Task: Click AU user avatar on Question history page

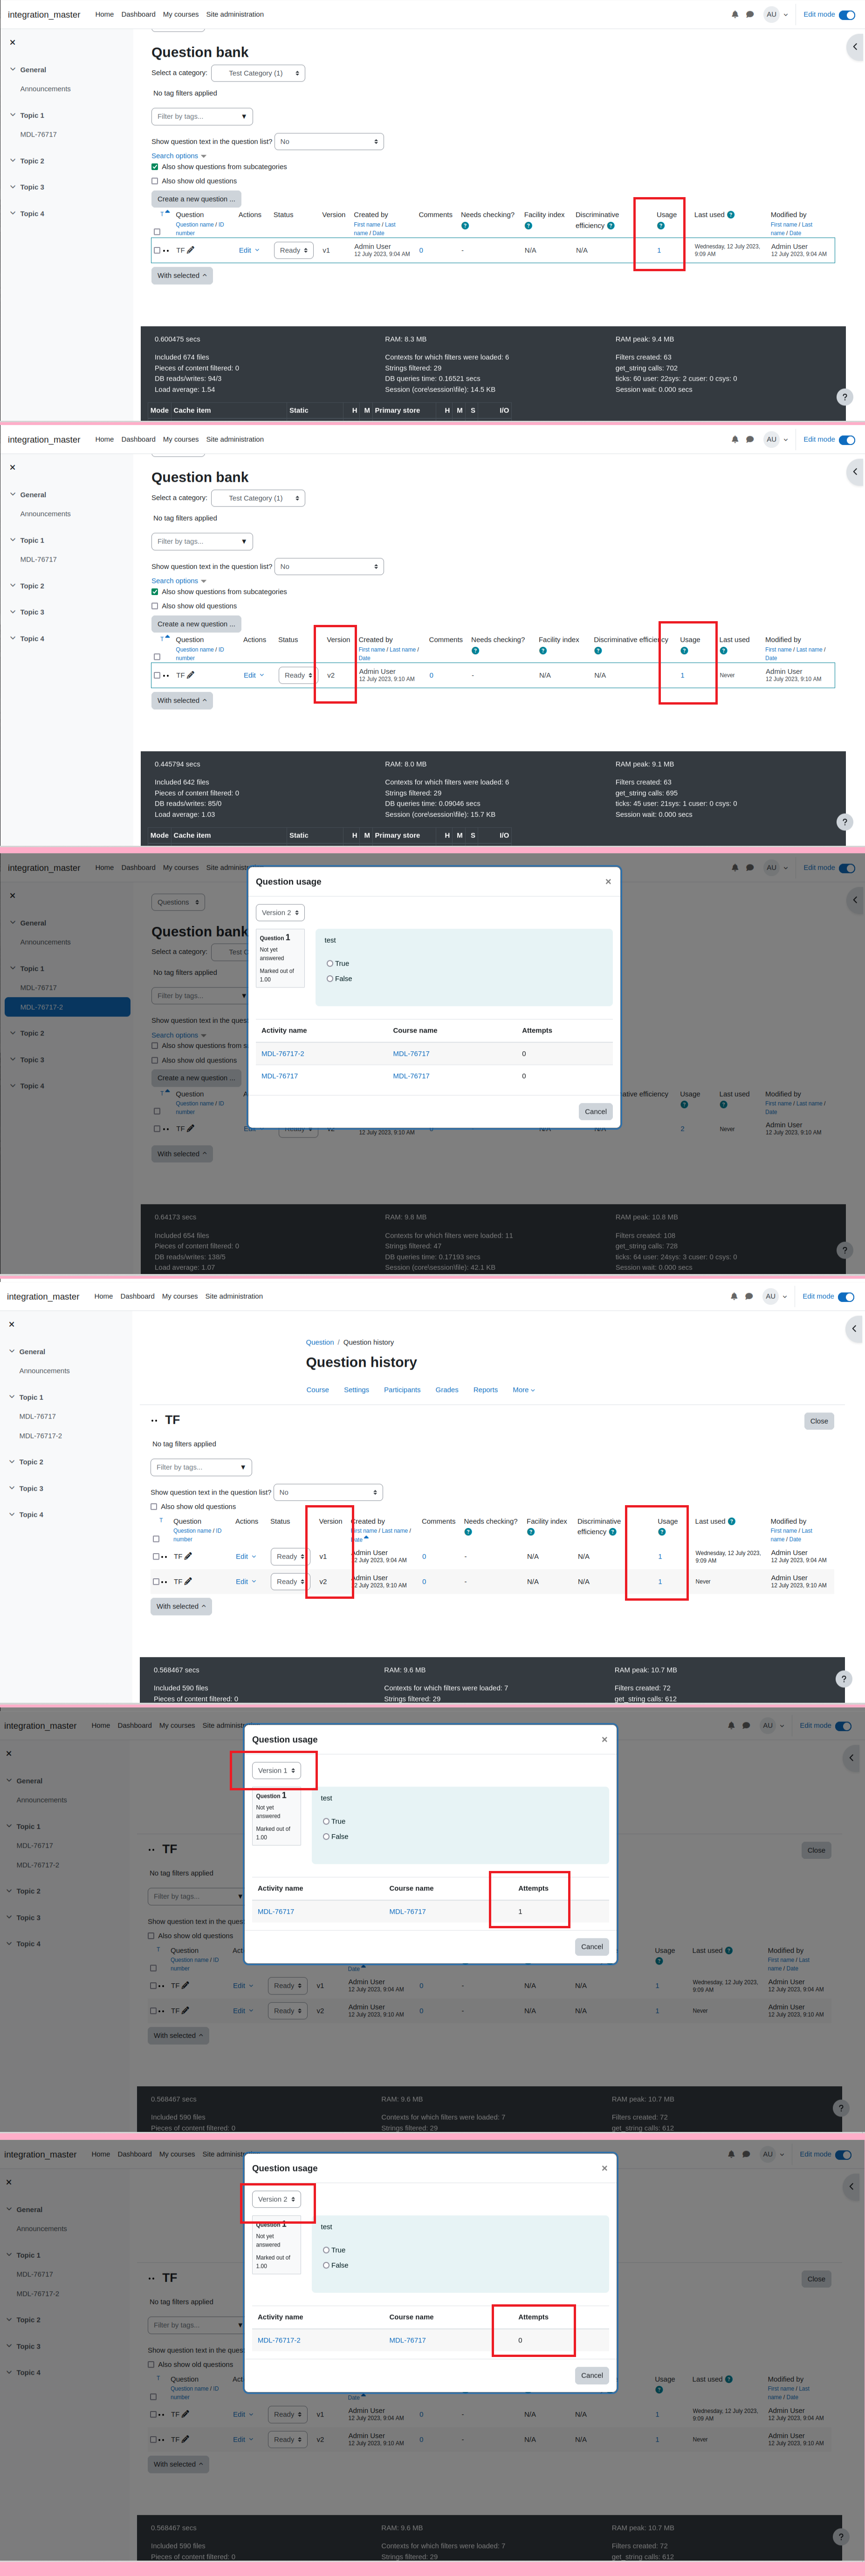Action: 770,1296
